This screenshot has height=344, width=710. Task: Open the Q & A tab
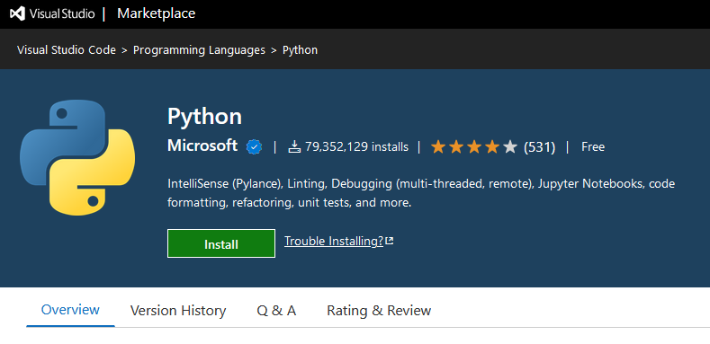point(276,311)
